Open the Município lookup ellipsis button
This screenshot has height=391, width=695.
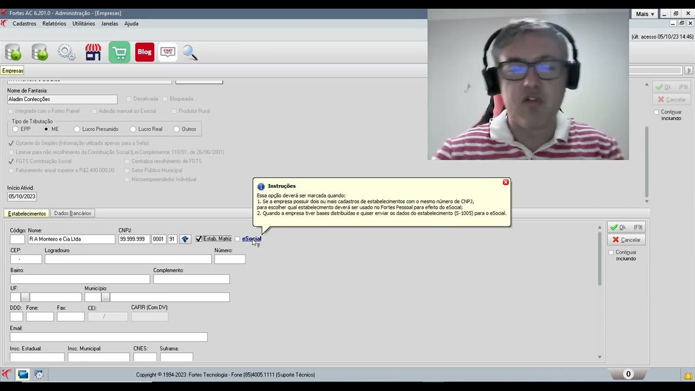click(105, 298)
